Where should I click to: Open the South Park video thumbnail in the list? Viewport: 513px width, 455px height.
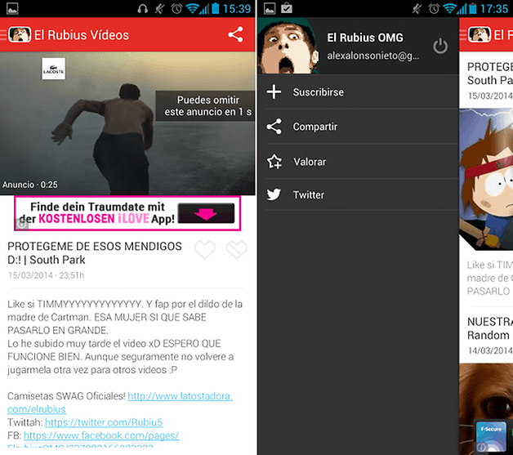486,179
